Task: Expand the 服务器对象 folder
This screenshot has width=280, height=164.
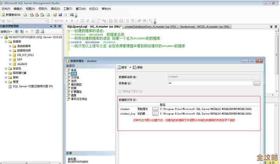Action: coord(6,73)
